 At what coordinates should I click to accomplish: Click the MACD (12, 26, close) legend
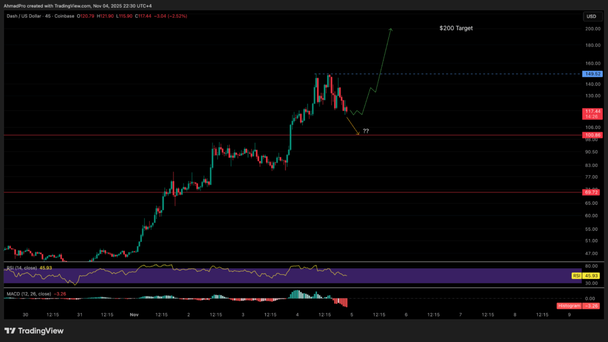[28, 294]
